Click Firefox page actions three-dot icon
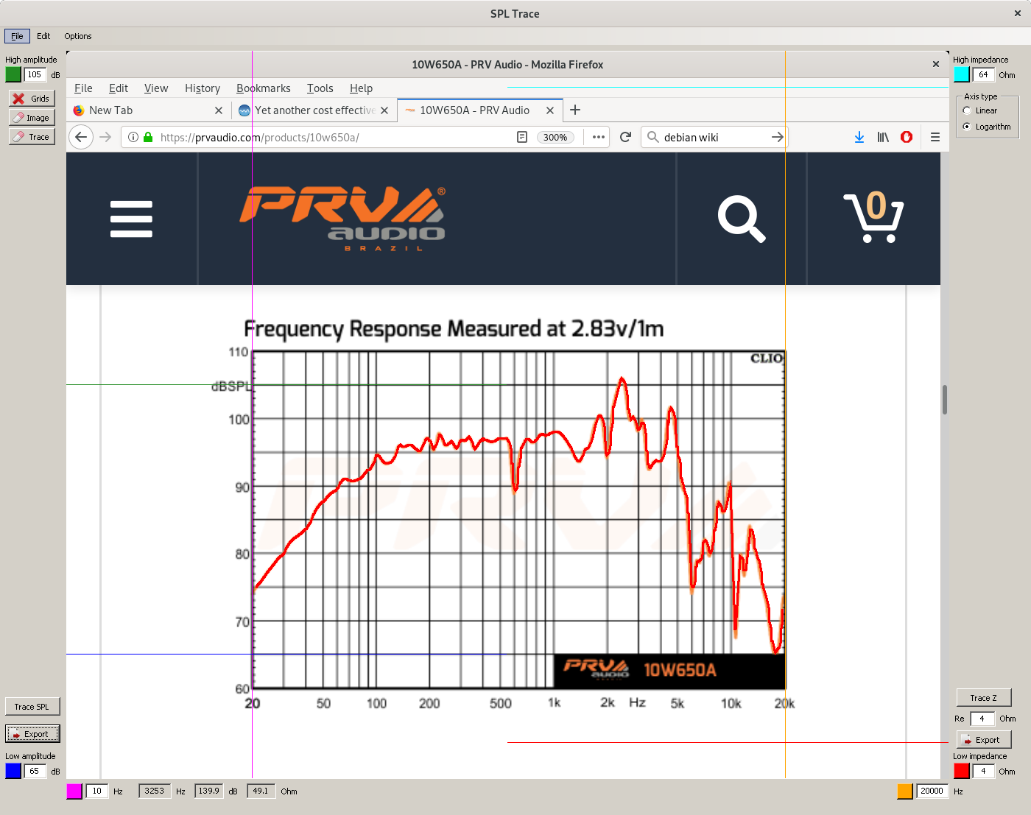Screen dimensions: 1031x815 599,137
